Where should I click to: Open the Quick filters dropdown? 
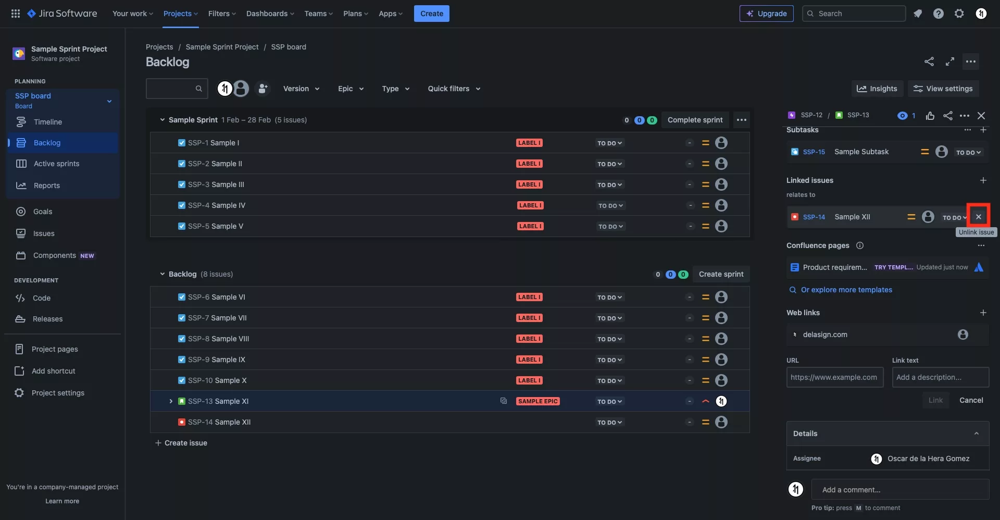tap(454, 89)
